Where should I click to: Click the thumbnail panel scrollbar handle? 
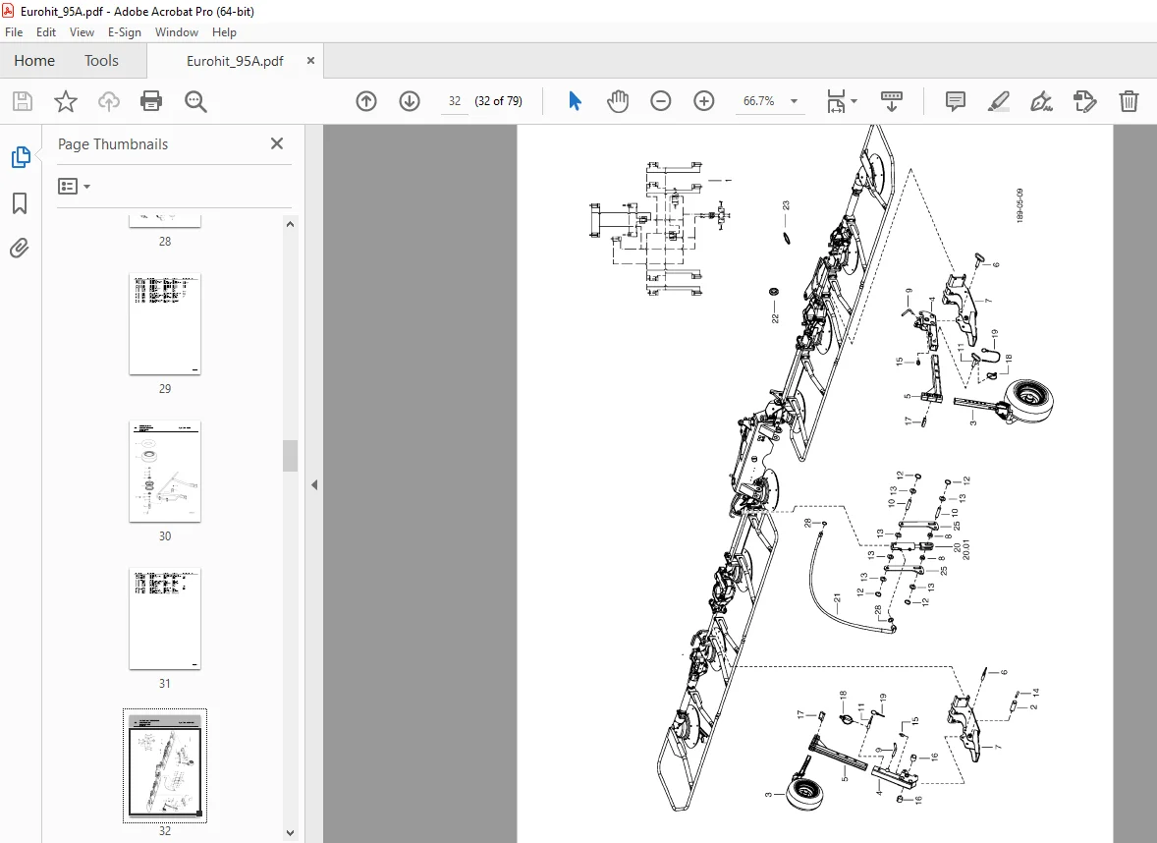[290, 456]
